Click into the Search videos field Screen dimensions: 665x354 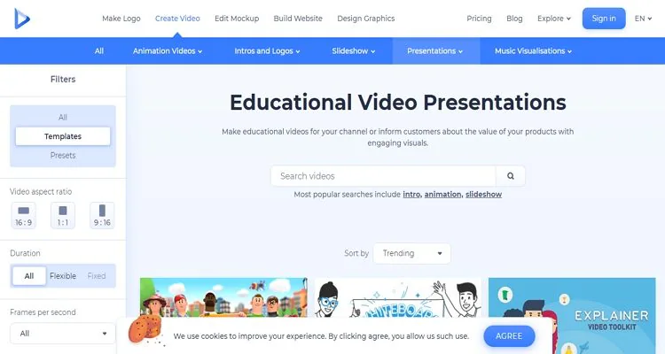pyautogui.click(x=383, y=176)
